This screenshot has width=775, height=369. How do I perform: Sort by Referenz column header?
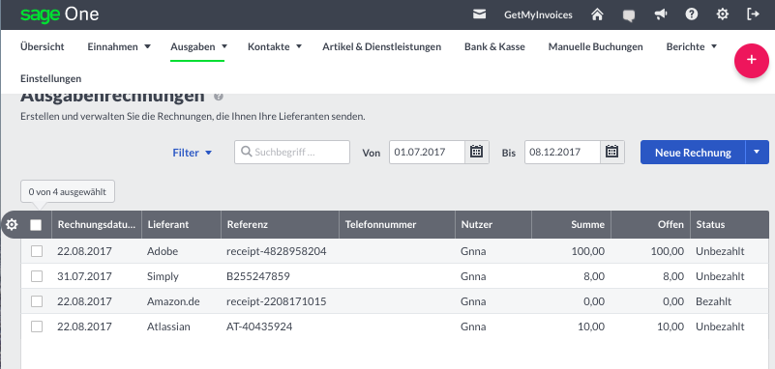coord(280,224)
